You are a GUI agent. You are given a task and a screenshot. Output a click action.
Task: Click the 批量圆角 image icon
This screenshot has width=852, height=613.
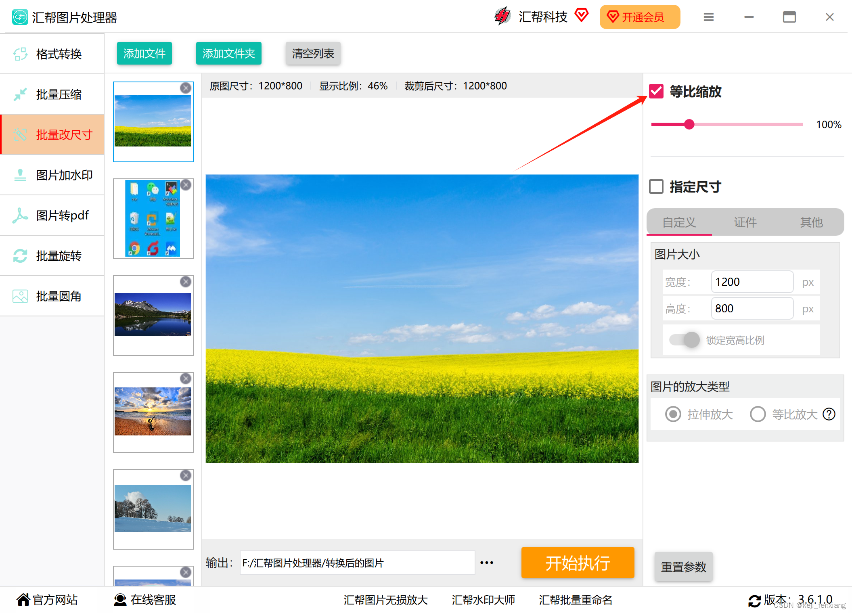pos(20,296)
